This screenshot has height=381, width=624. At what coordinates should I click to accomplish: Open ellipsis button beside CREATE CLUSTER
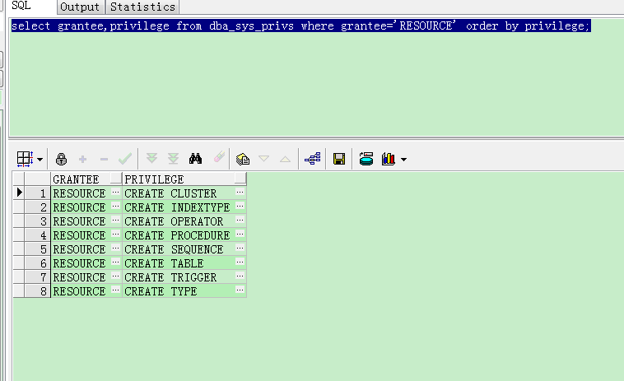coord(240,193)
